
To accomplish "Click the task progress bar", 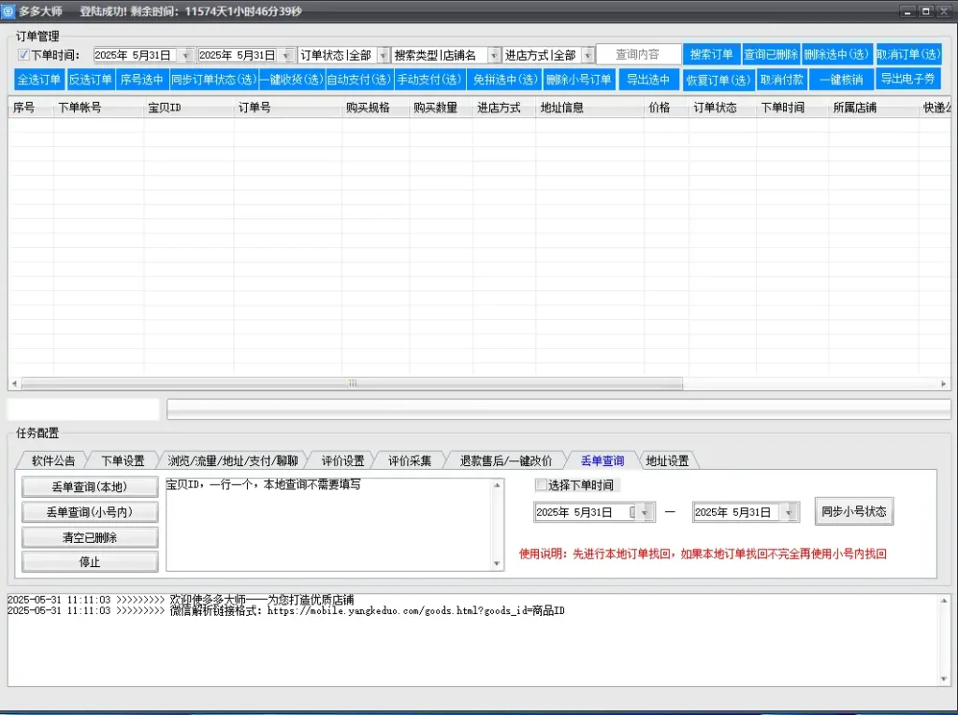I will point(559,410).
